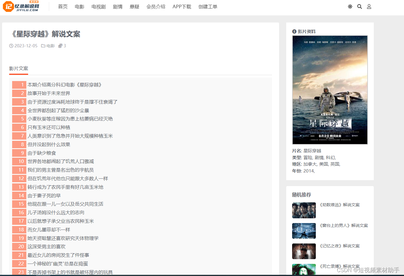Click line 10 世界各地都闹起了饥荒人口骤减
The image size is (404, 276).
[x=61, y=162]
